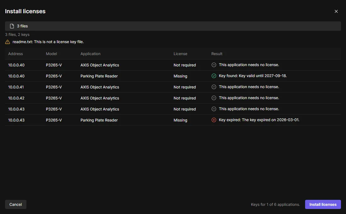
Task: Click the P3265-V model cell for 10.0.0.42
Action: point(54,98)
